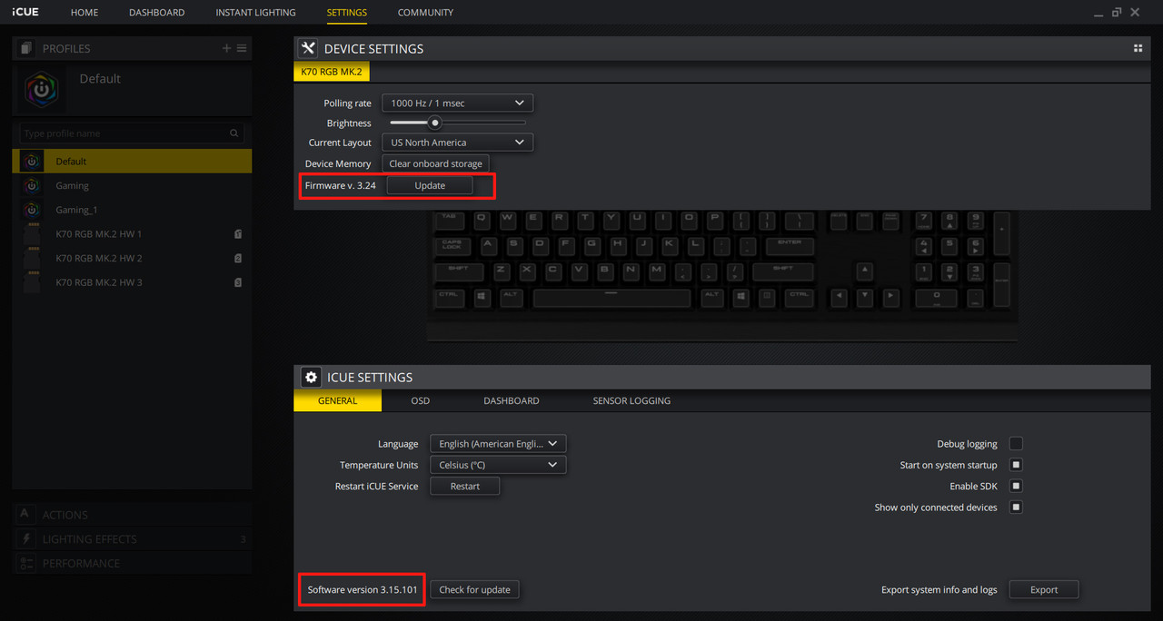
Task: Select K70 RGB MK.2 HW 2 profile
Action: [x=132, y=259]
